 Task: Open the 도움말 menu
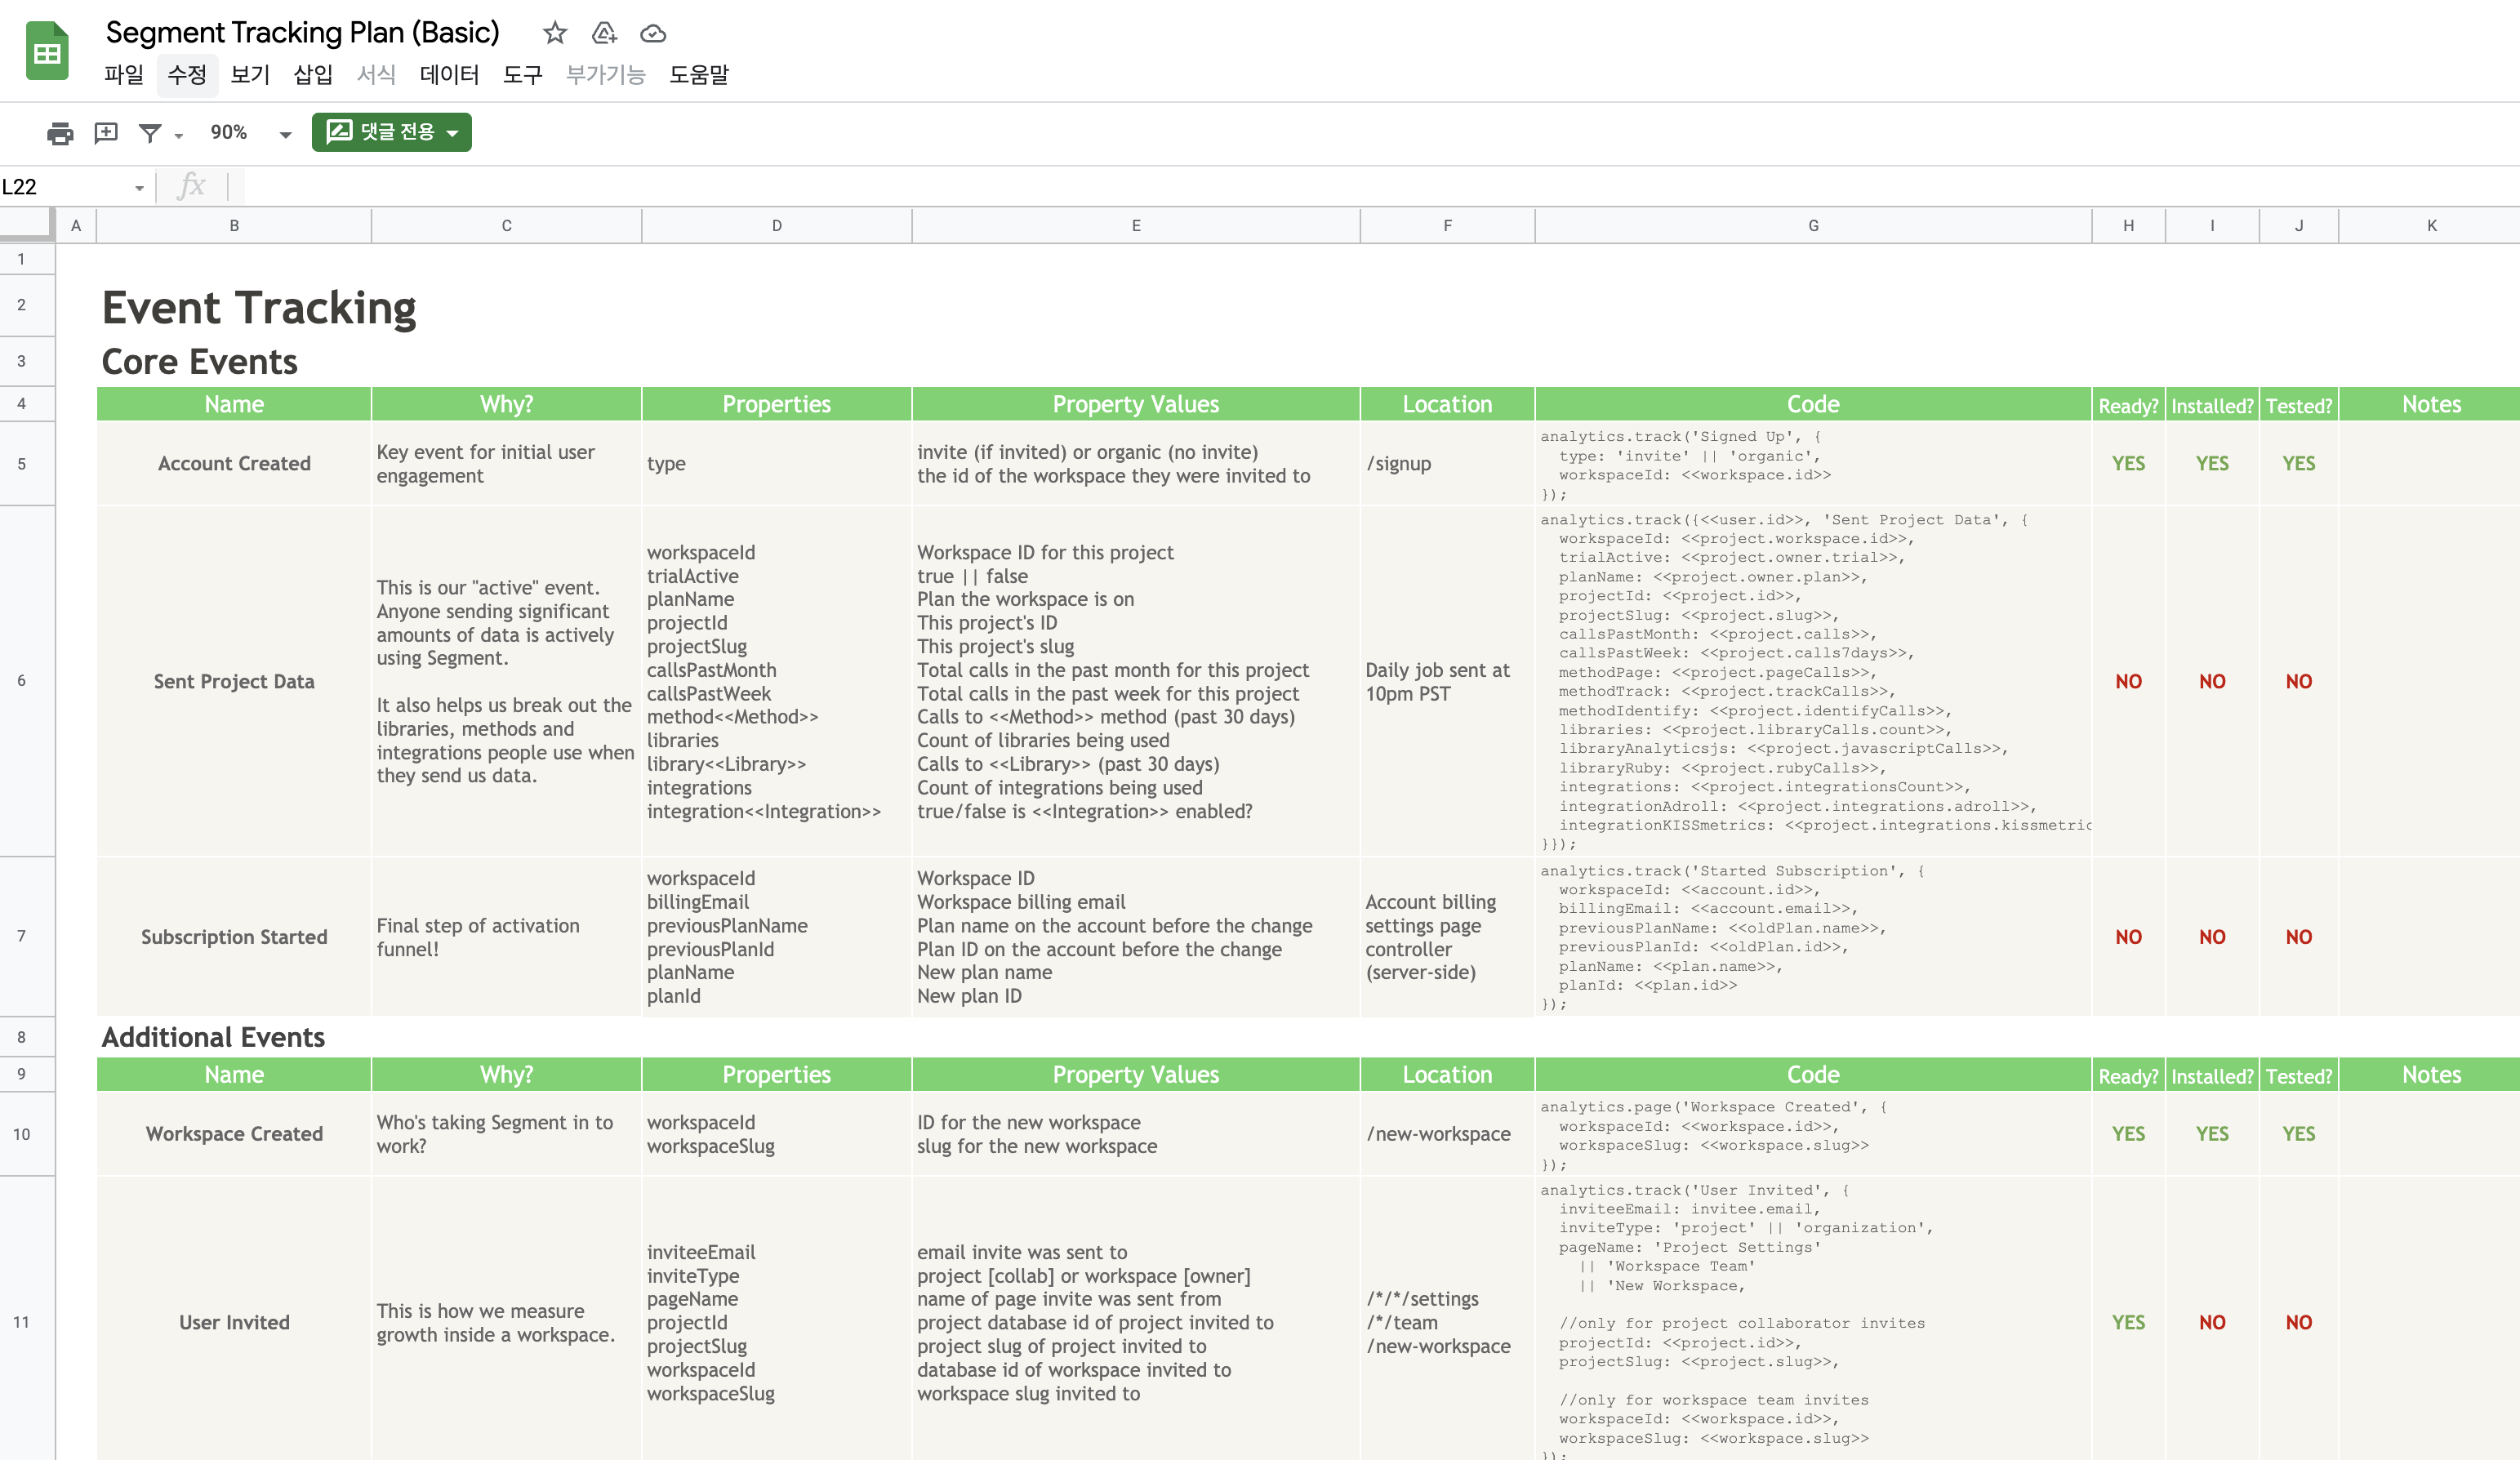[x=698, y=75]
